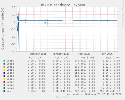
Task: Click the loop7 max value 6.89
Action: click(x=105, y=82)
